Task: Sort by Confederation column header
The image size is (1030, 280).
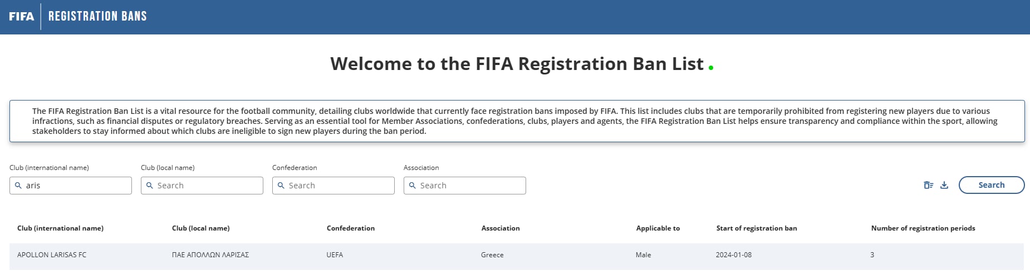Action: (x=351, y=228)
